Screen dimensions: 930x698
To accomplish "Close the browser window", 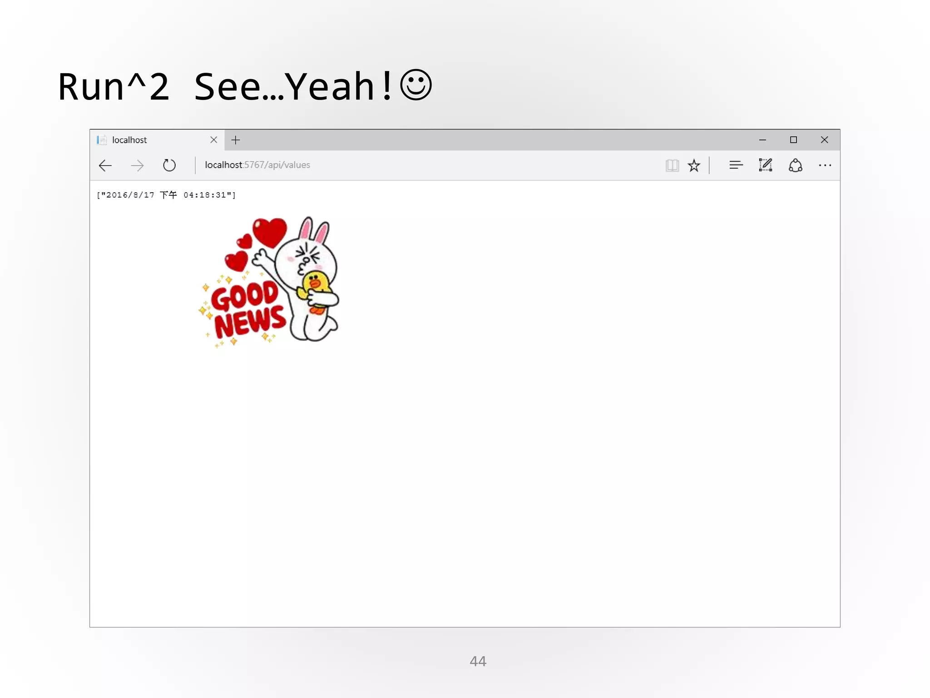I will [825, 140].
